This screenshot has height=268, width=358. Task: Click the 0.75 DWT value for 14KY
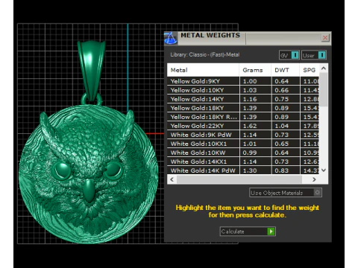(281, 99)
